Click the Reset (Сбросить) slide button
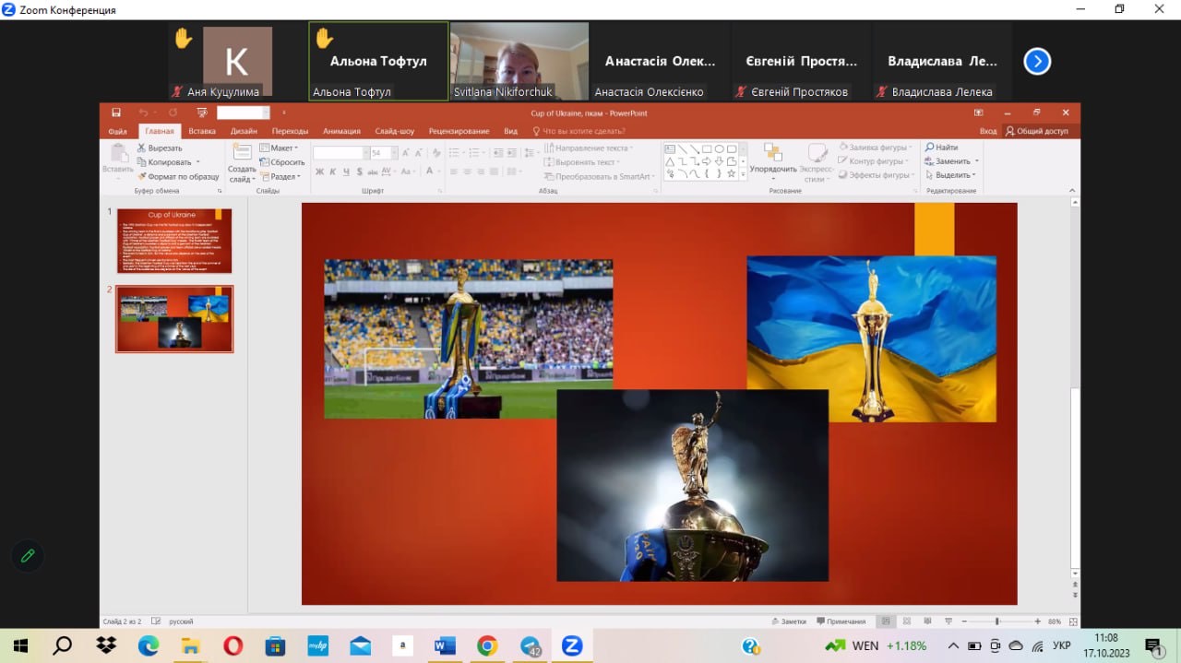 coord(282,162)
